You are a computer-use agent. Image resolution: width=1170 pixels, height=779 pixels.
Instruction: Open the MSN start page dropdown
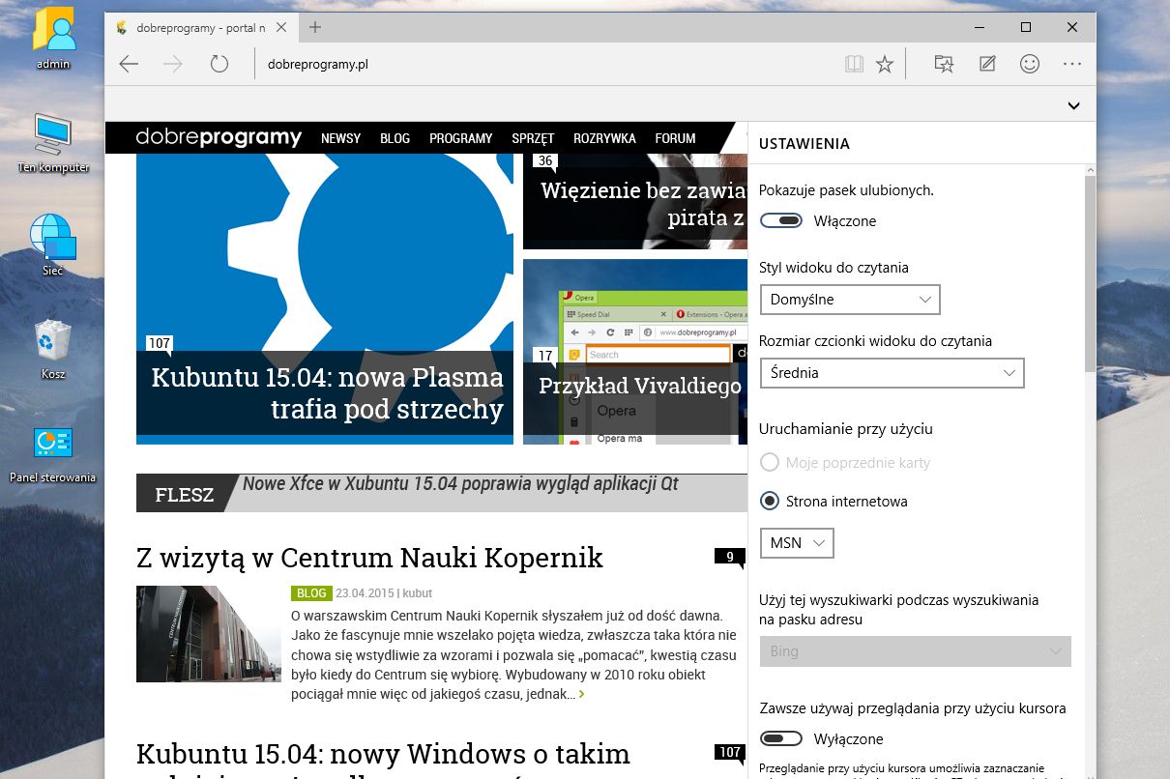coord(797,543)
